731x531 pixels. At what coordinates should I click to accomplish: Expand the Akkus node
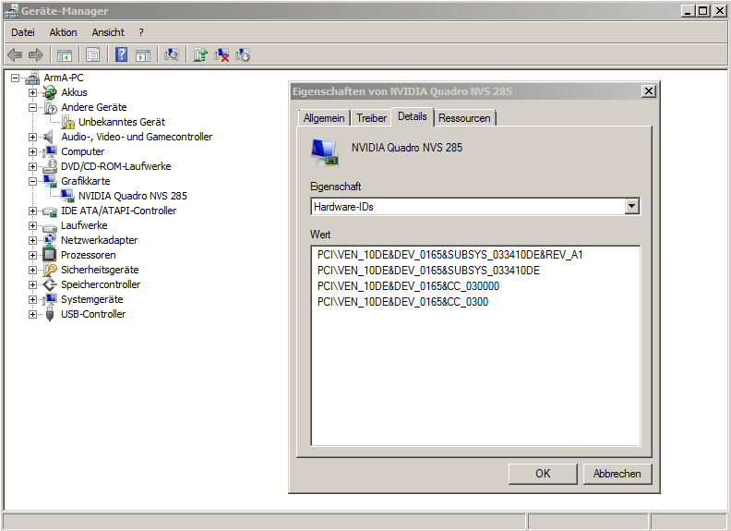click(32, 92)
